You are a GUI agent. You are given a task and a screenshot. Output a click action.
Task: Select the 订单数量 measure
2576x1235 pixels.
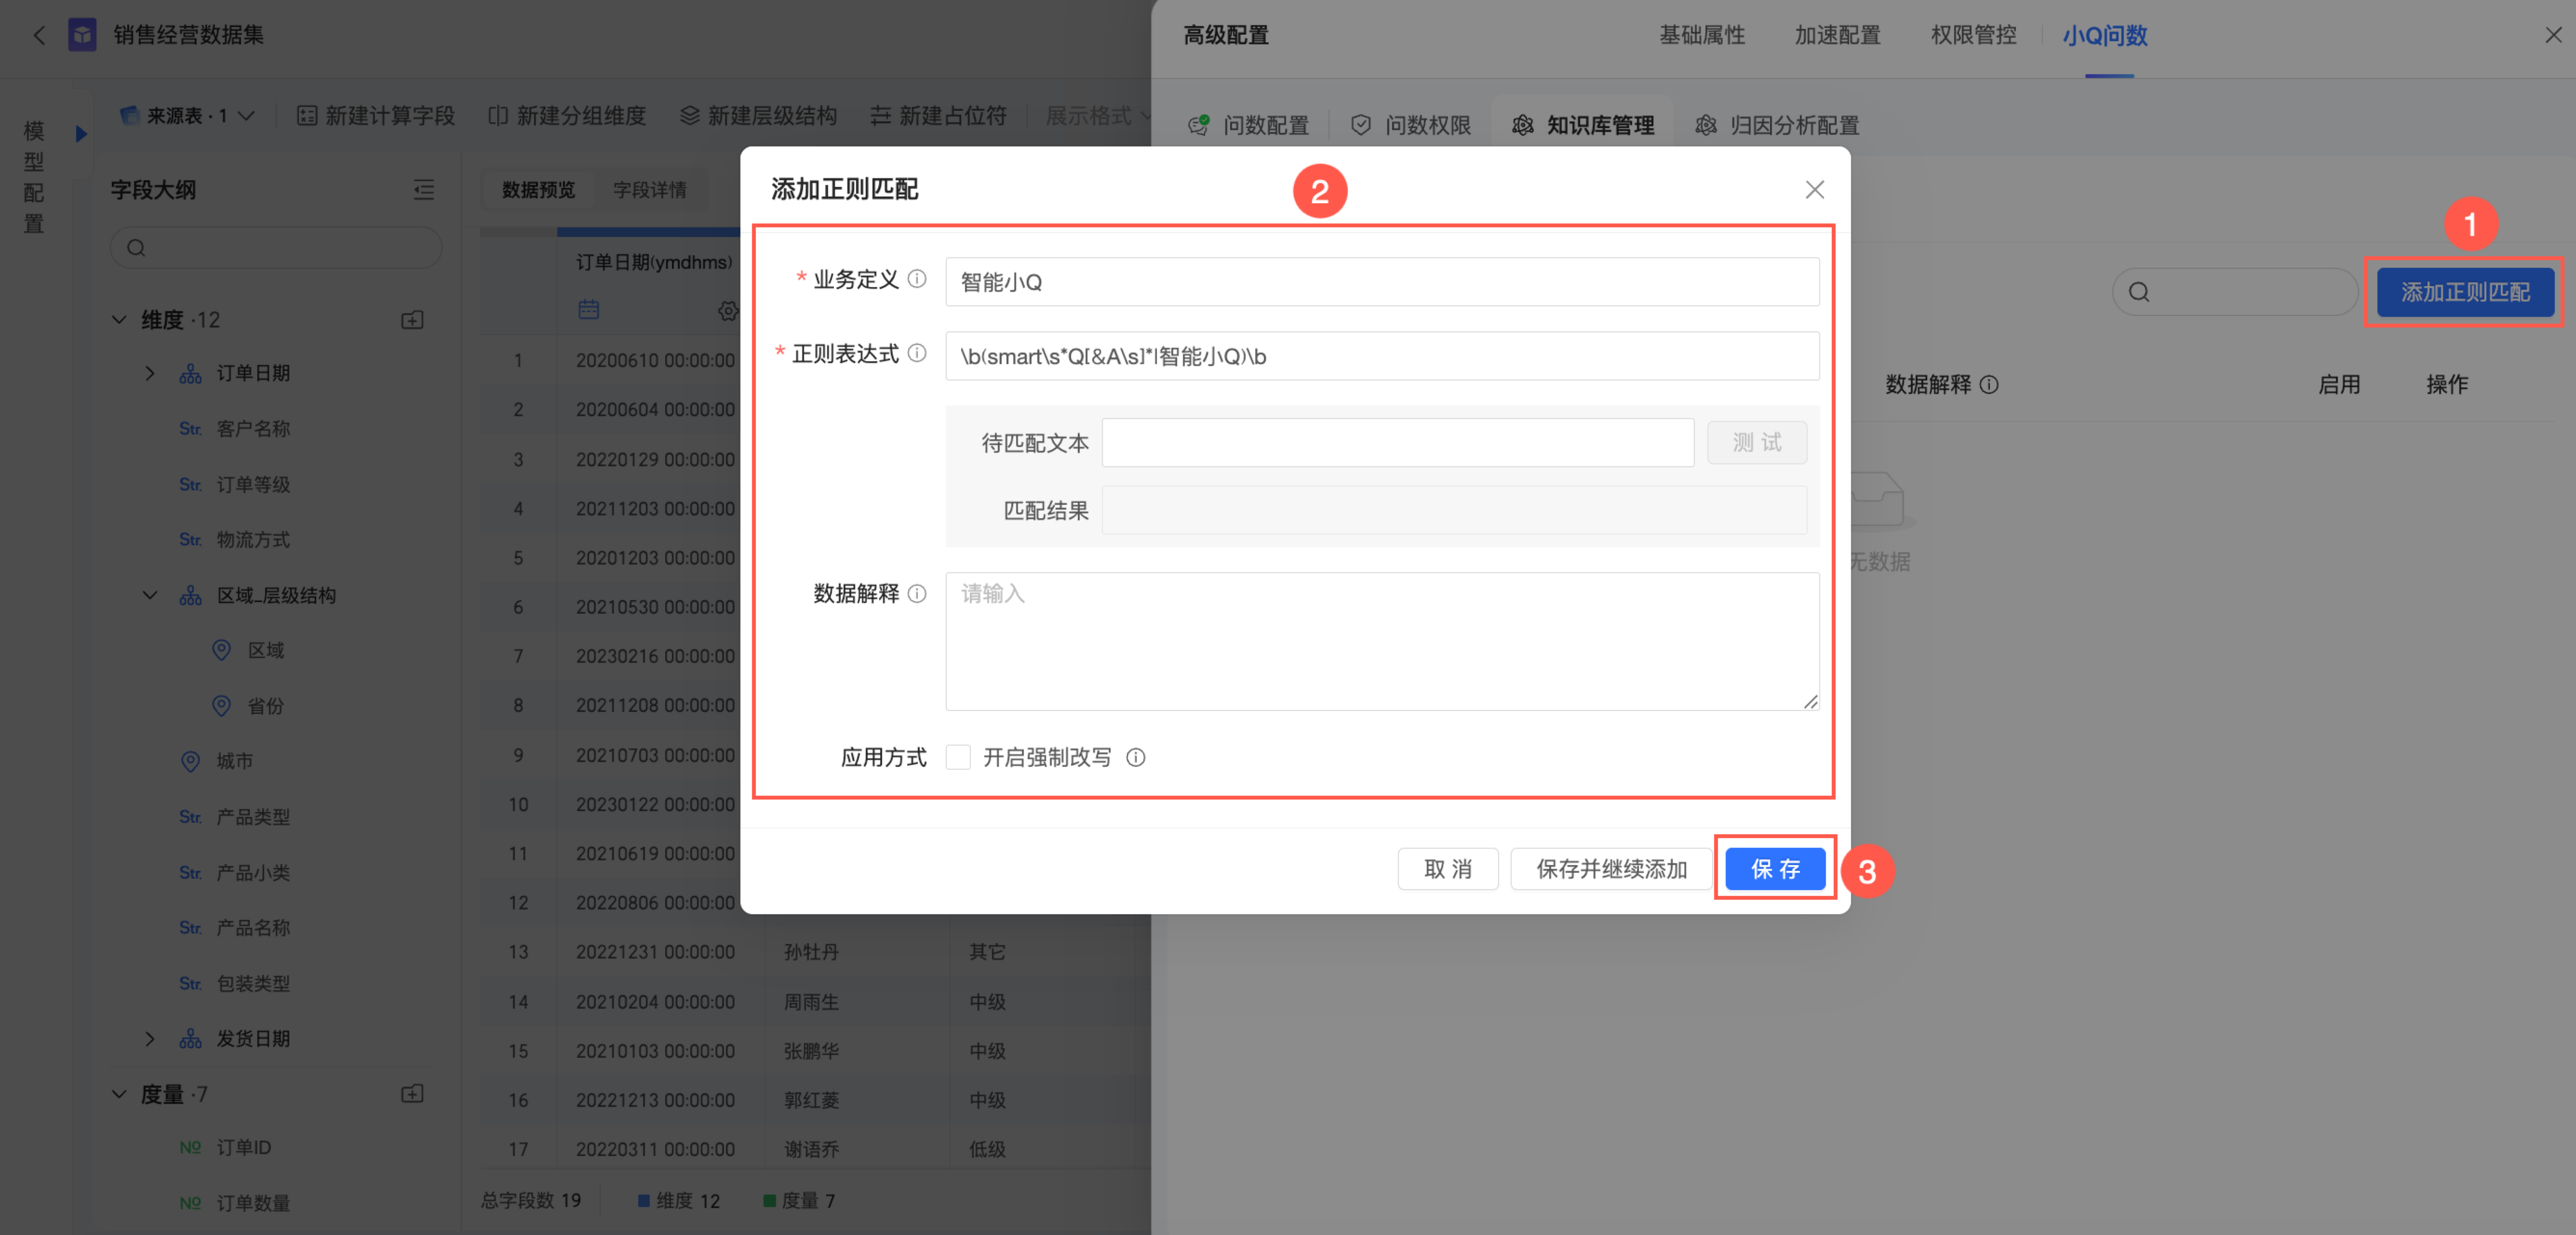[253, 1203]
